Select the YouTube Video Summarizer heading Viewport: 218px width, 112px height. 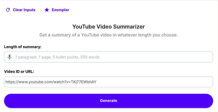(x=109, y=27)
